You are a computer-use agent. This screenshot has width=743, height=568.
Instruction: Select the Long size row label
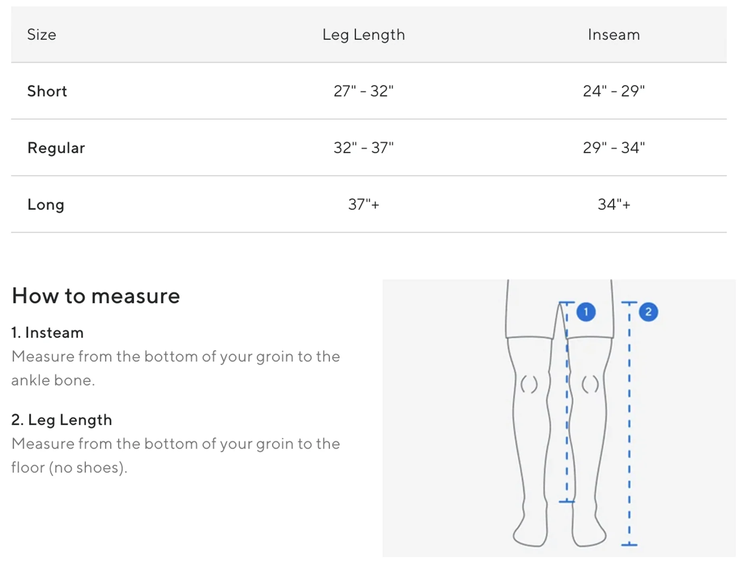point(46,205)
